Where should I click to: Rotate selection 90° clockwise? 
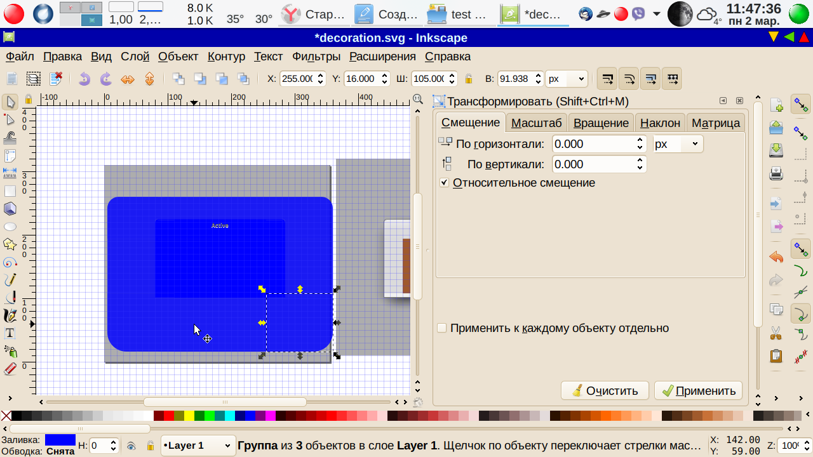coord(106,79)
